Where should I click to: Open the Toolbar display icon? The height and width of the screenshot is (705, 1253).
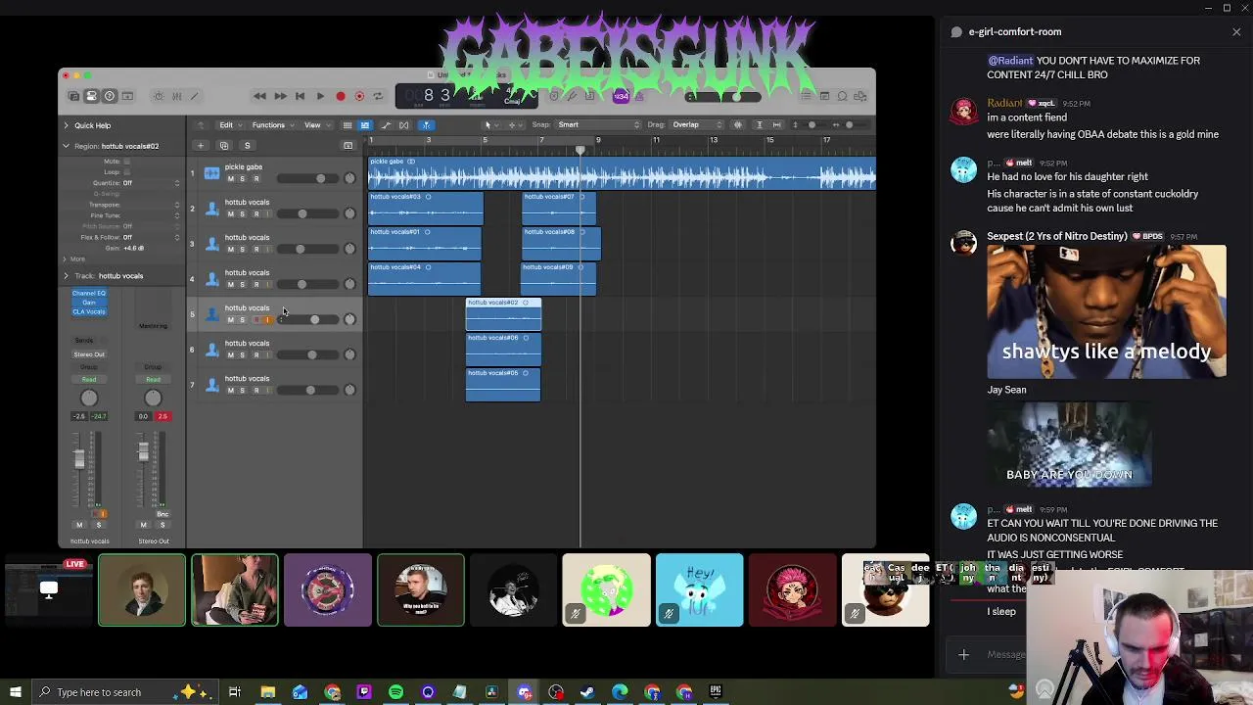tap(127, 96)
